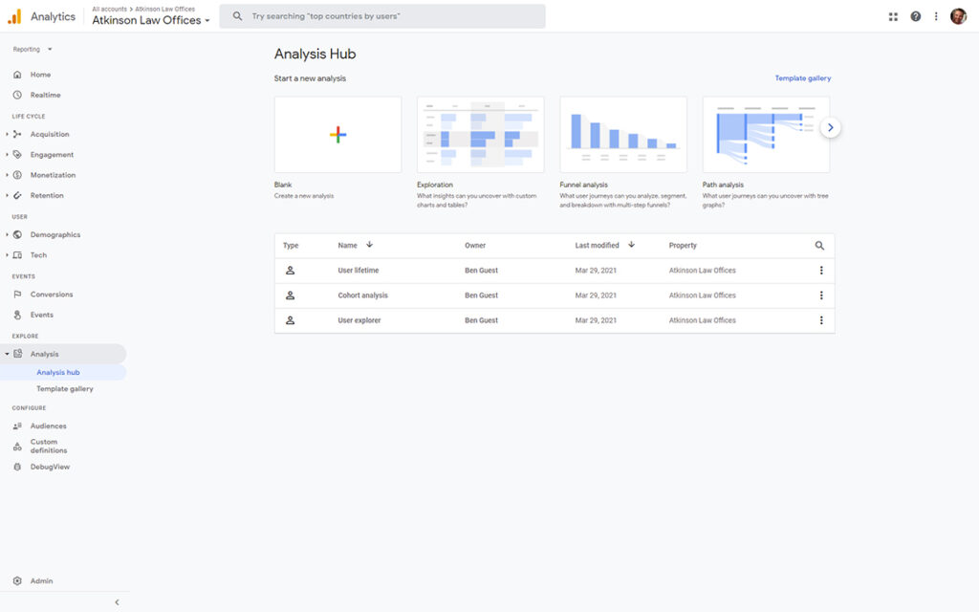
Task: Open the Atkinson Law Offices property dropdown
Action: (x=151, y=20)
